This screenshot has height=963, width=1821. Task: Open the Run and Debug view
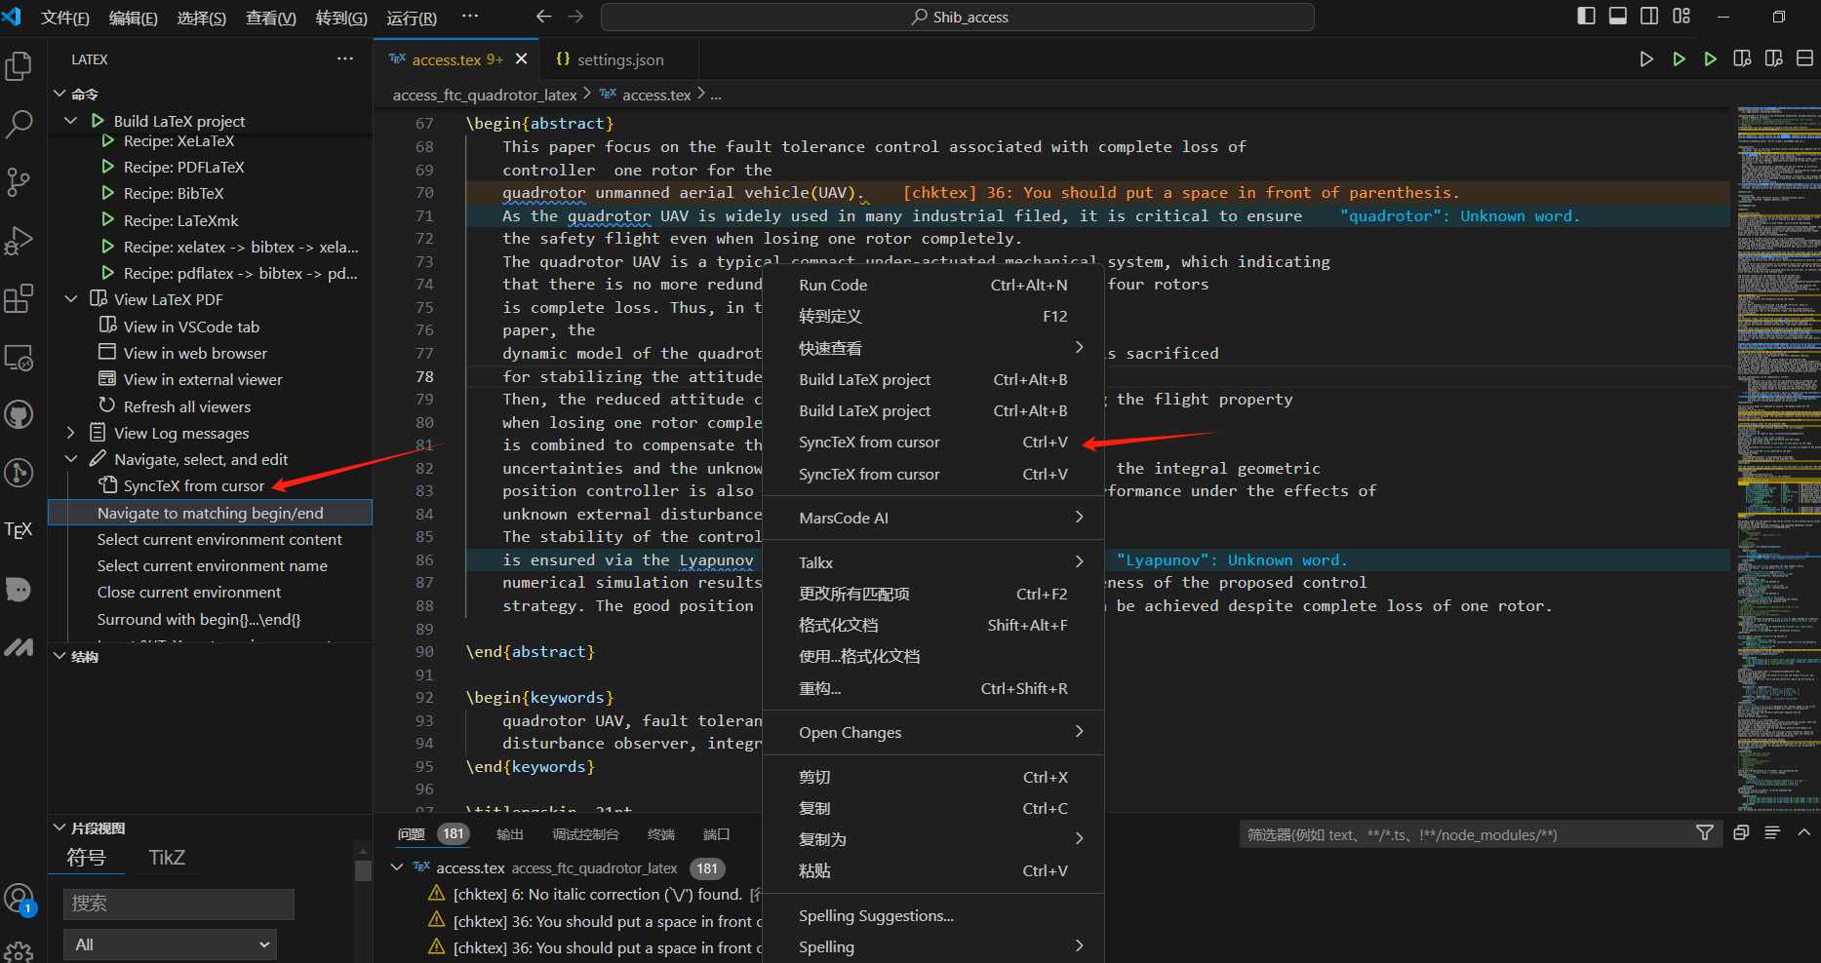tap(20, 241)
